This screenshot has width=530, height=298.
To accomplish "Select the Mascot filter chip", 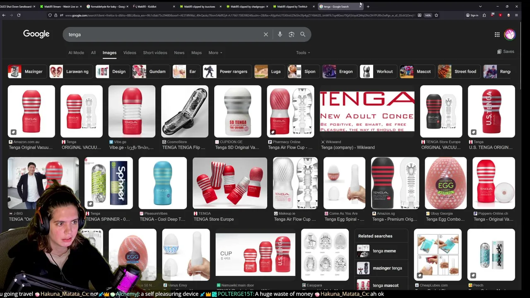I will pyautogui.click(x=417, y=72).
